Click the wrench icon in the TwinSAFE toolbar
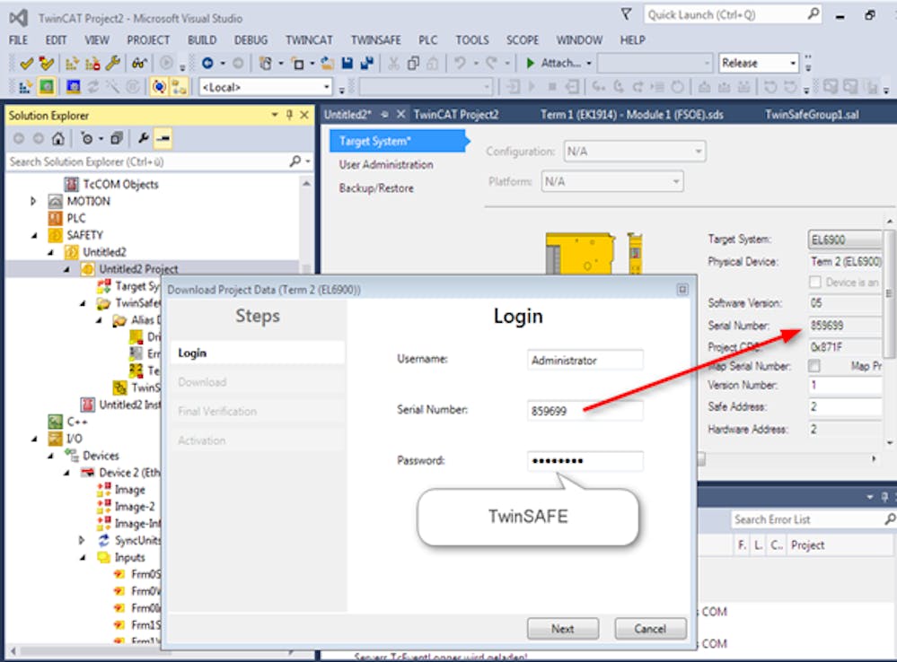 [x=113, y=63]
